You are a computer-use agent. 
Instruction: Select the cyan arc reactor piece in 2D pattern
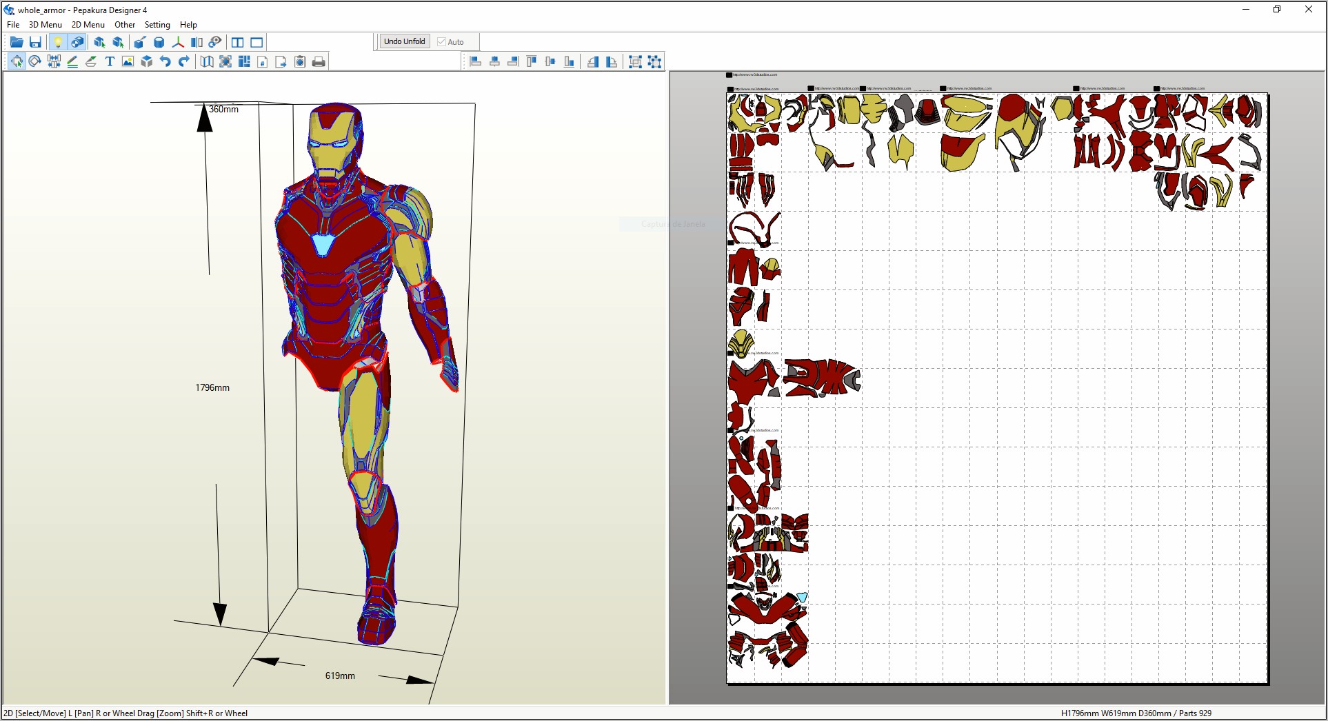pyautogui.click(x=802, y=597)
